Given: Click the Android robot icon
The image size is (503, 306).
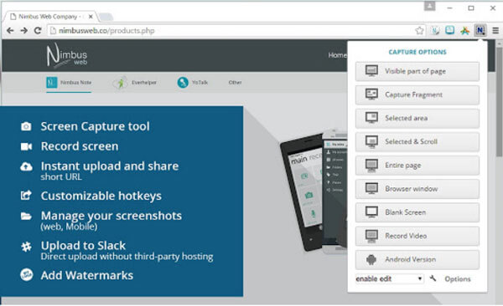Looking at the screenshot, I should [371, 259].
